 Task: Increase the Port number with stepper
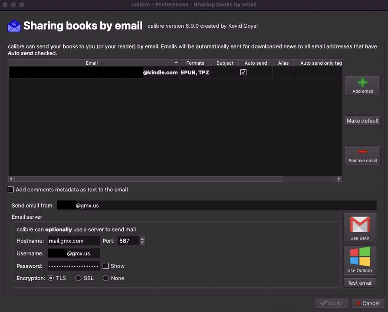[142, 239]
